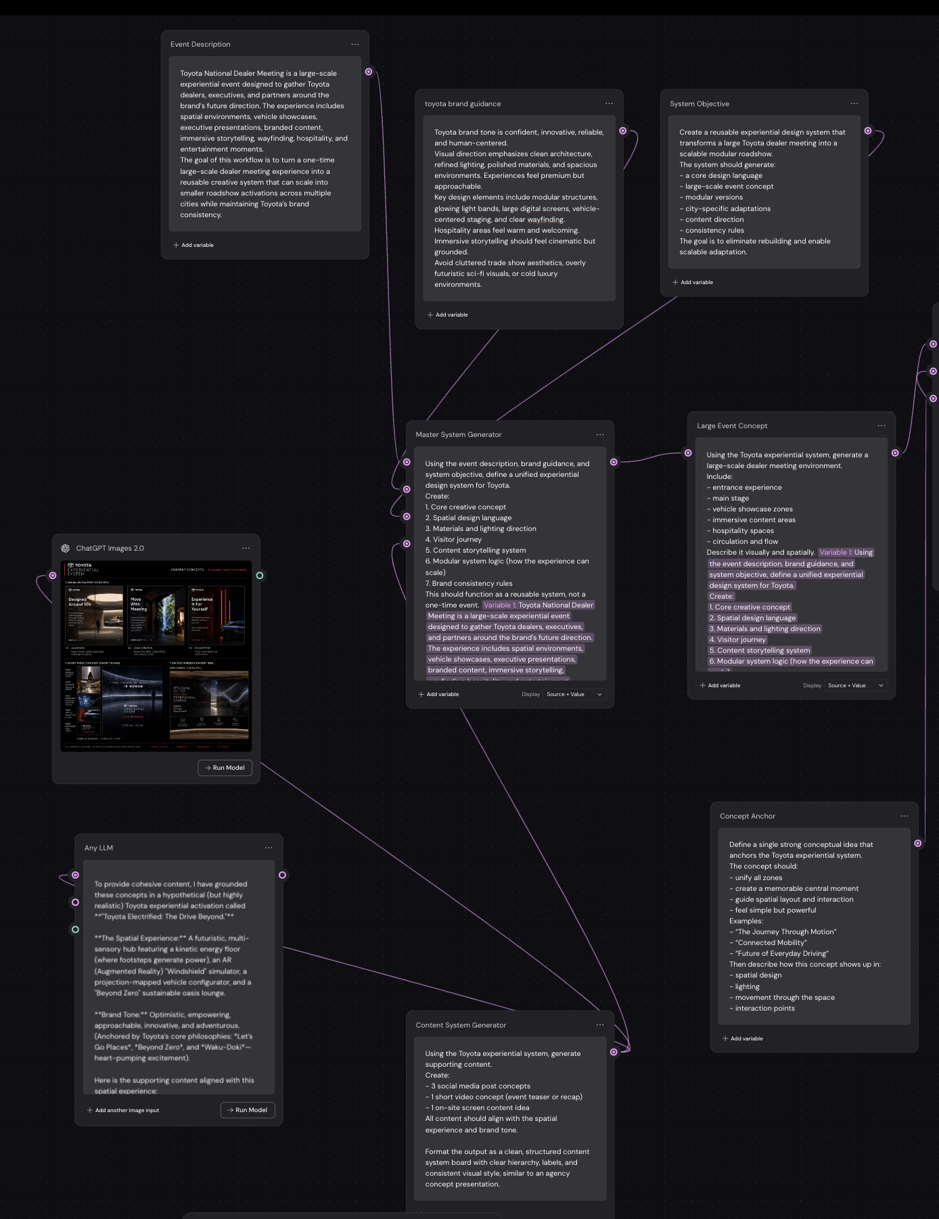939x1219 pixels.
Task: Click the toyota brand guidance text content
Action: (519, 208)
